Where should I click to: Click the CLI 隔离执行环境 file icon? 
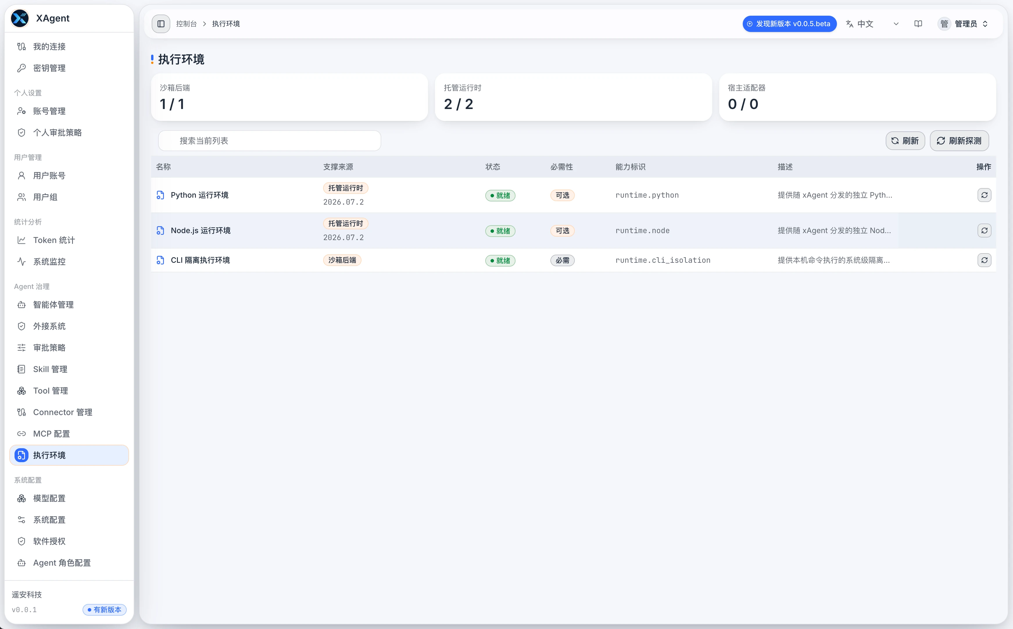160,260
